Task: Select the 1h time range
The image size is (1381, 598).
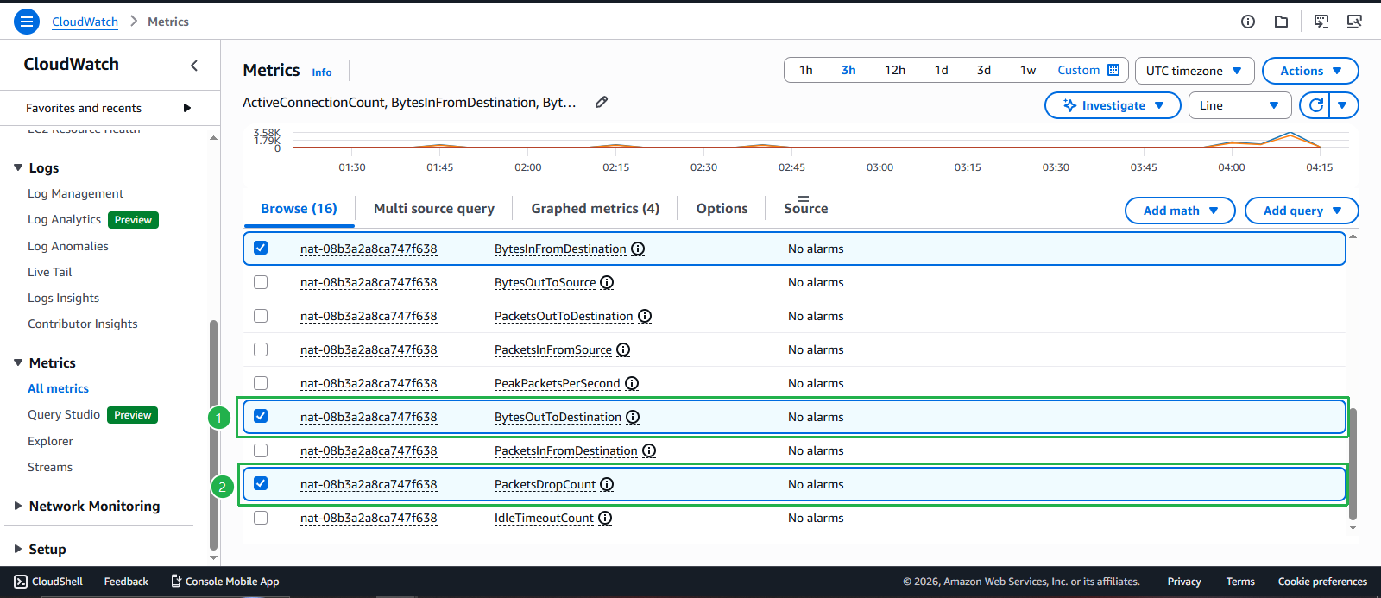Action: 805,70
